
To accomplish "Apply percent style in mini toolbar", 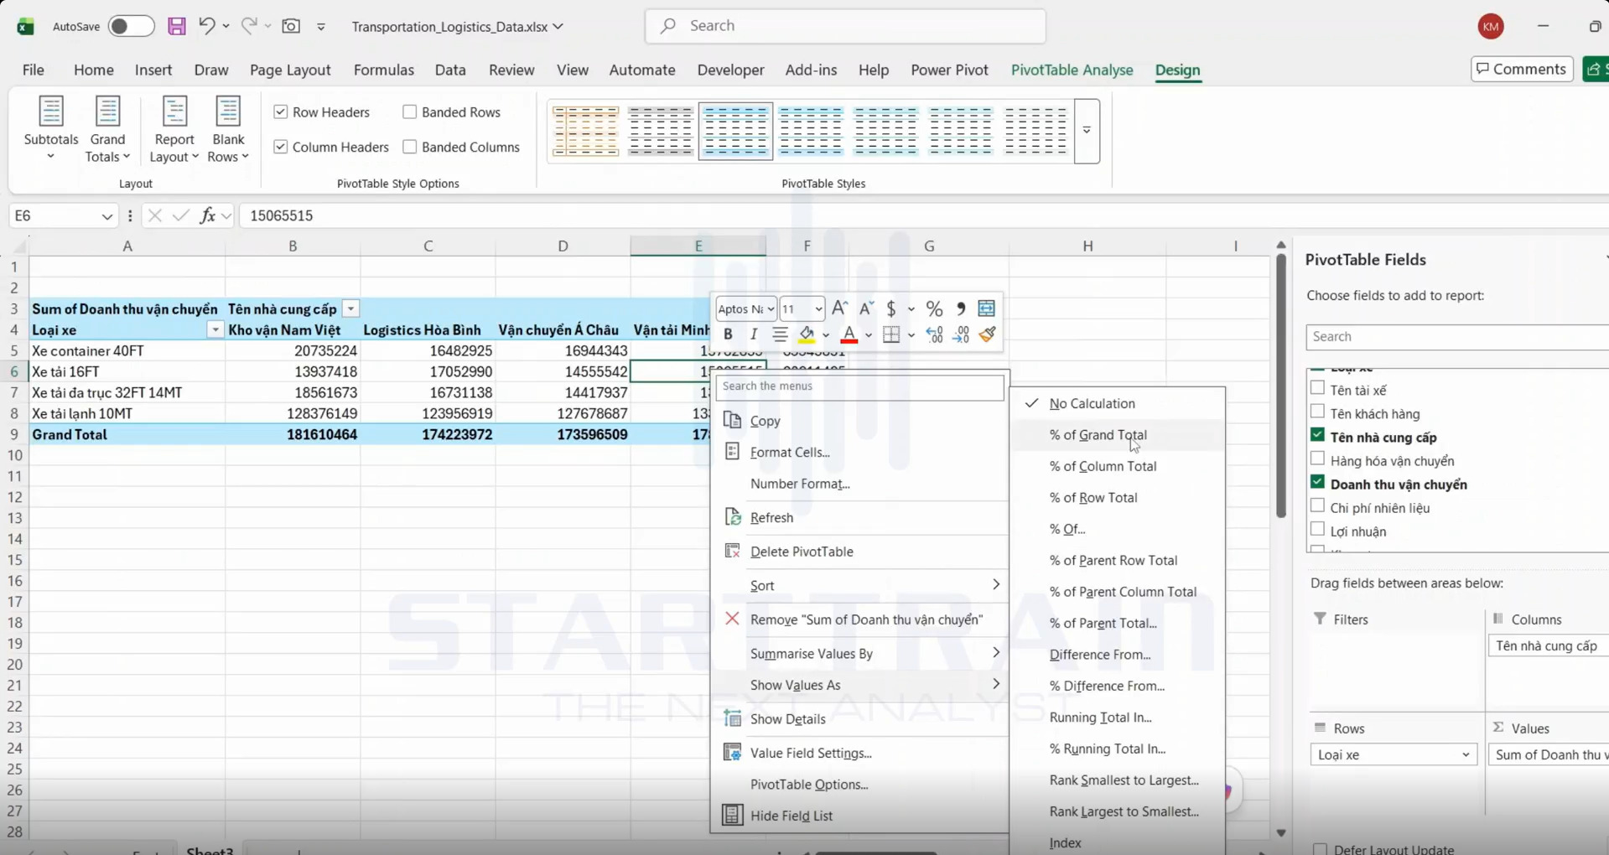I will point(934,308).
